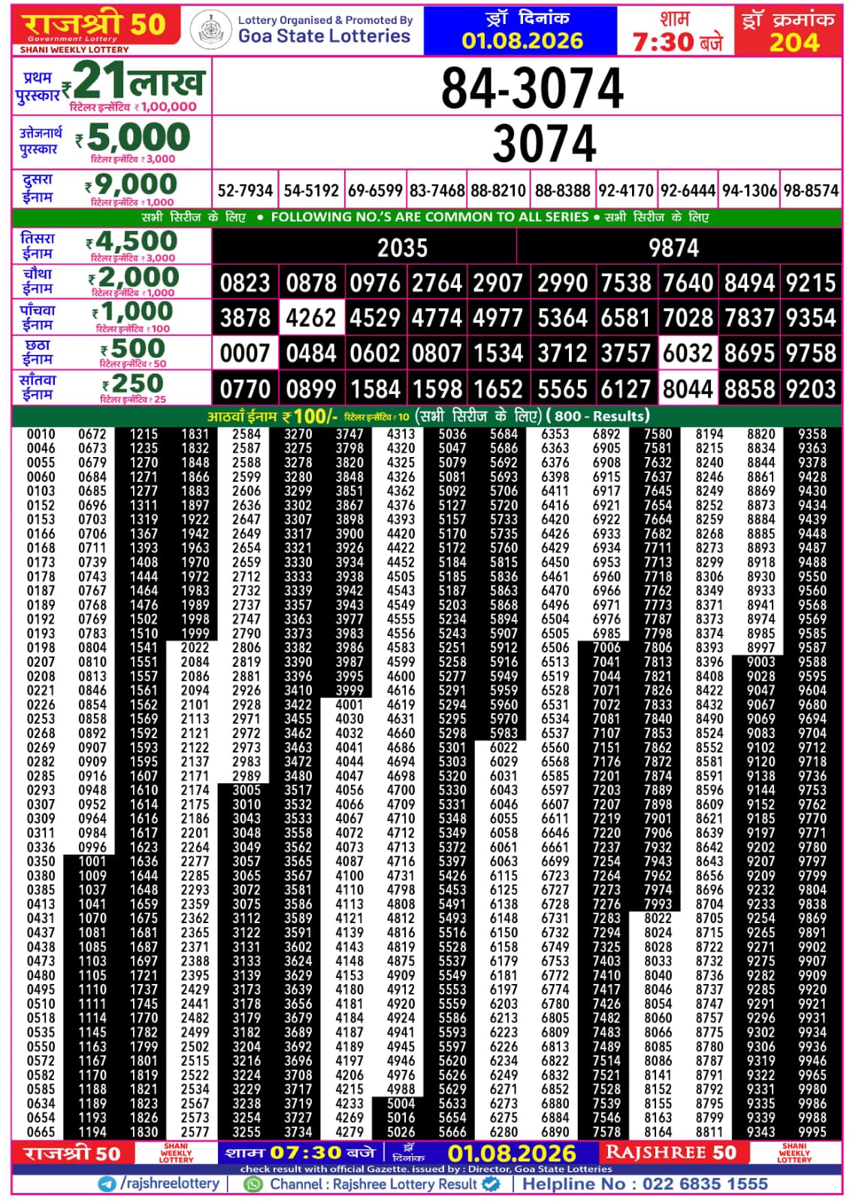
Task: Click RAJSHREE 50 English text in footer
Action: pyautogui.click(x=670, y=1152)
